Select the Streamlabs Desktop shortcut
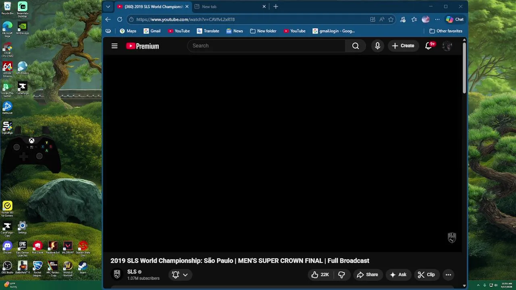The width and height of the screenshot is (516, 290). pyautogui.click(x=23, y=10)
